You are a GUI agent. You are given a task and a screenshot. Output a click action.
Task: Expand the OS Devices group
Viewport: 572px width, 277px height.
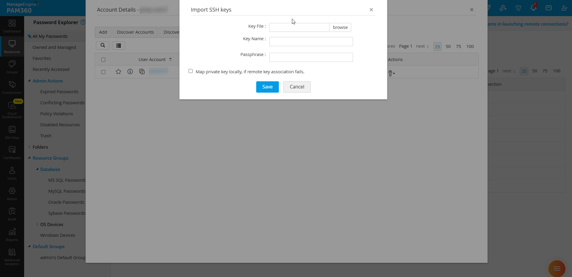point(38,224)
